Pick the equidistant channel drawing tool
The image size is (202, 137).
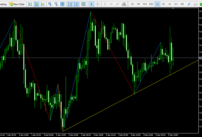124,4
